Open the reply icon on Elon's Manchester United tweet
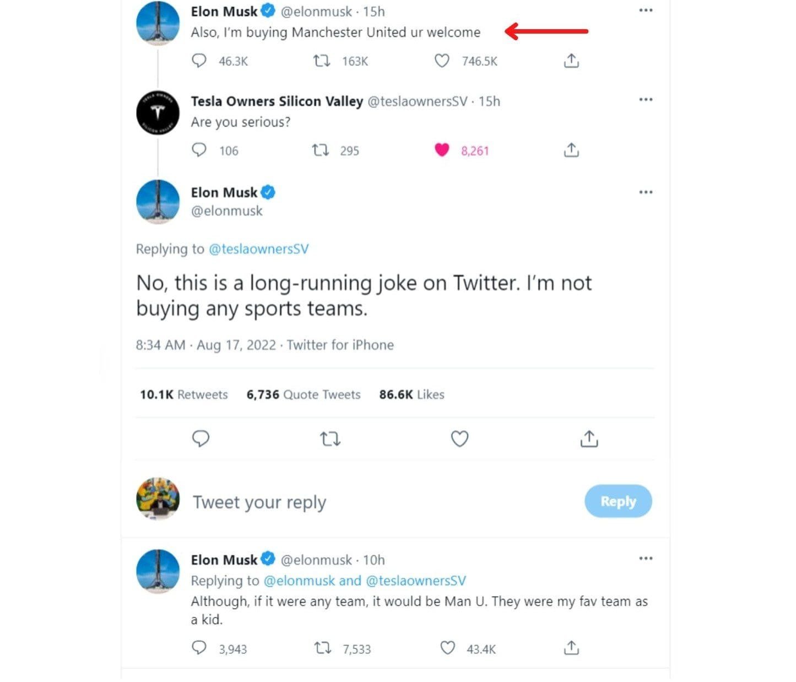796x682 pixels. (201, 61)
